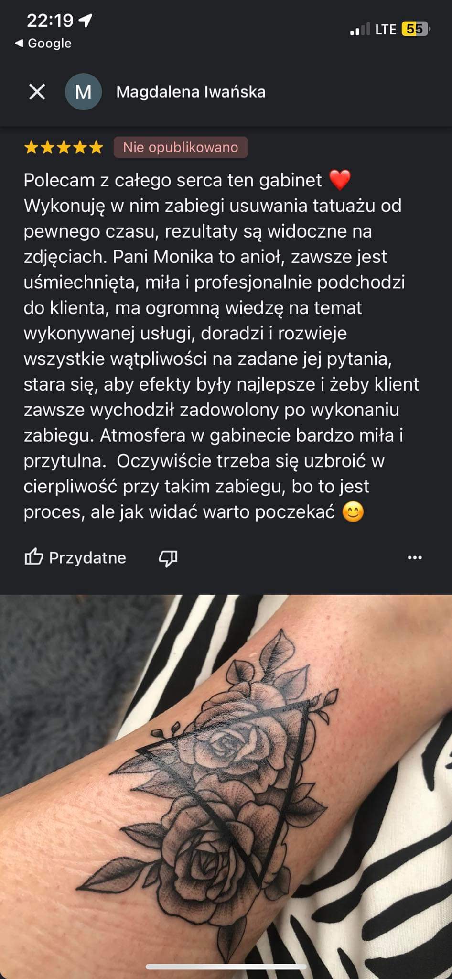Tap the 'Przydatne' label

point(87,558)
